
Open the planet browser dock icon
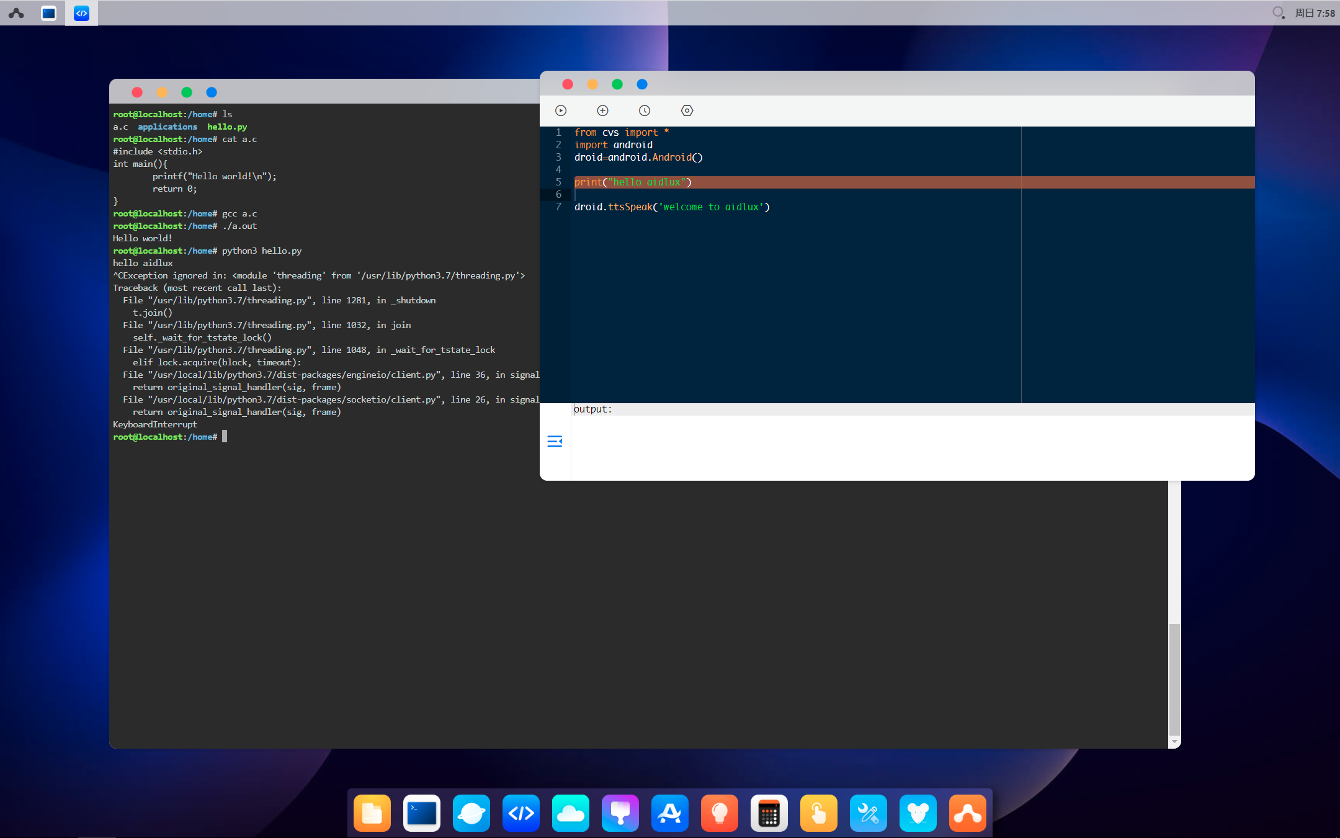coord(471,813)
